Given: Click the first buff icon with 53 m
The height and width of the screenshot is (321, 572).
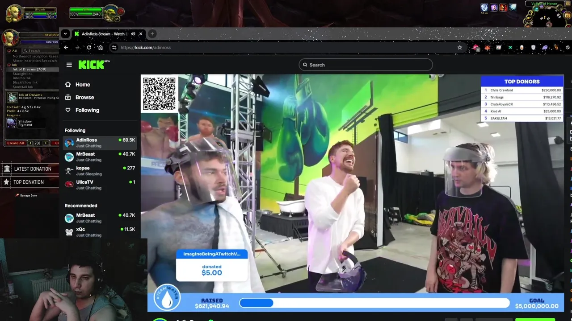Looking at the screenshot, I should click(484, 8).
